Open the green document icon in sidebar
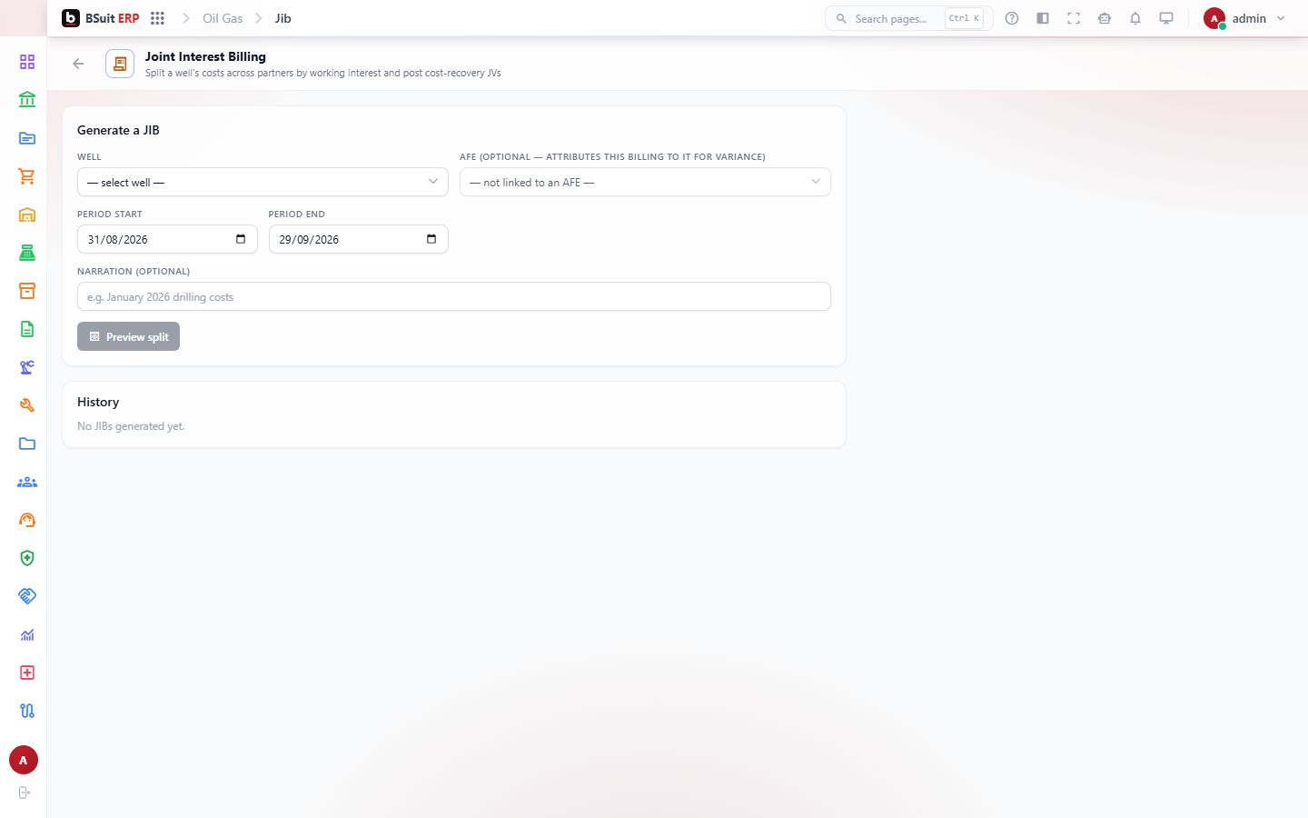Screen dimensions: 1308x818 (27, 329)
